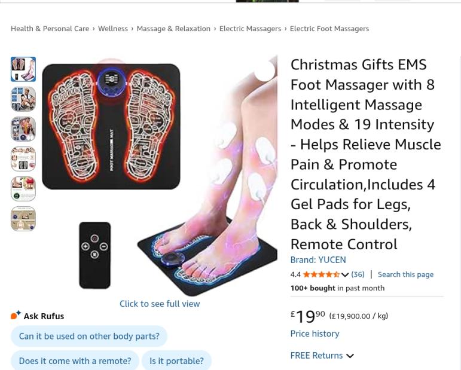Open the Price history link
The image size is (461, 370).
pos(315,334)
